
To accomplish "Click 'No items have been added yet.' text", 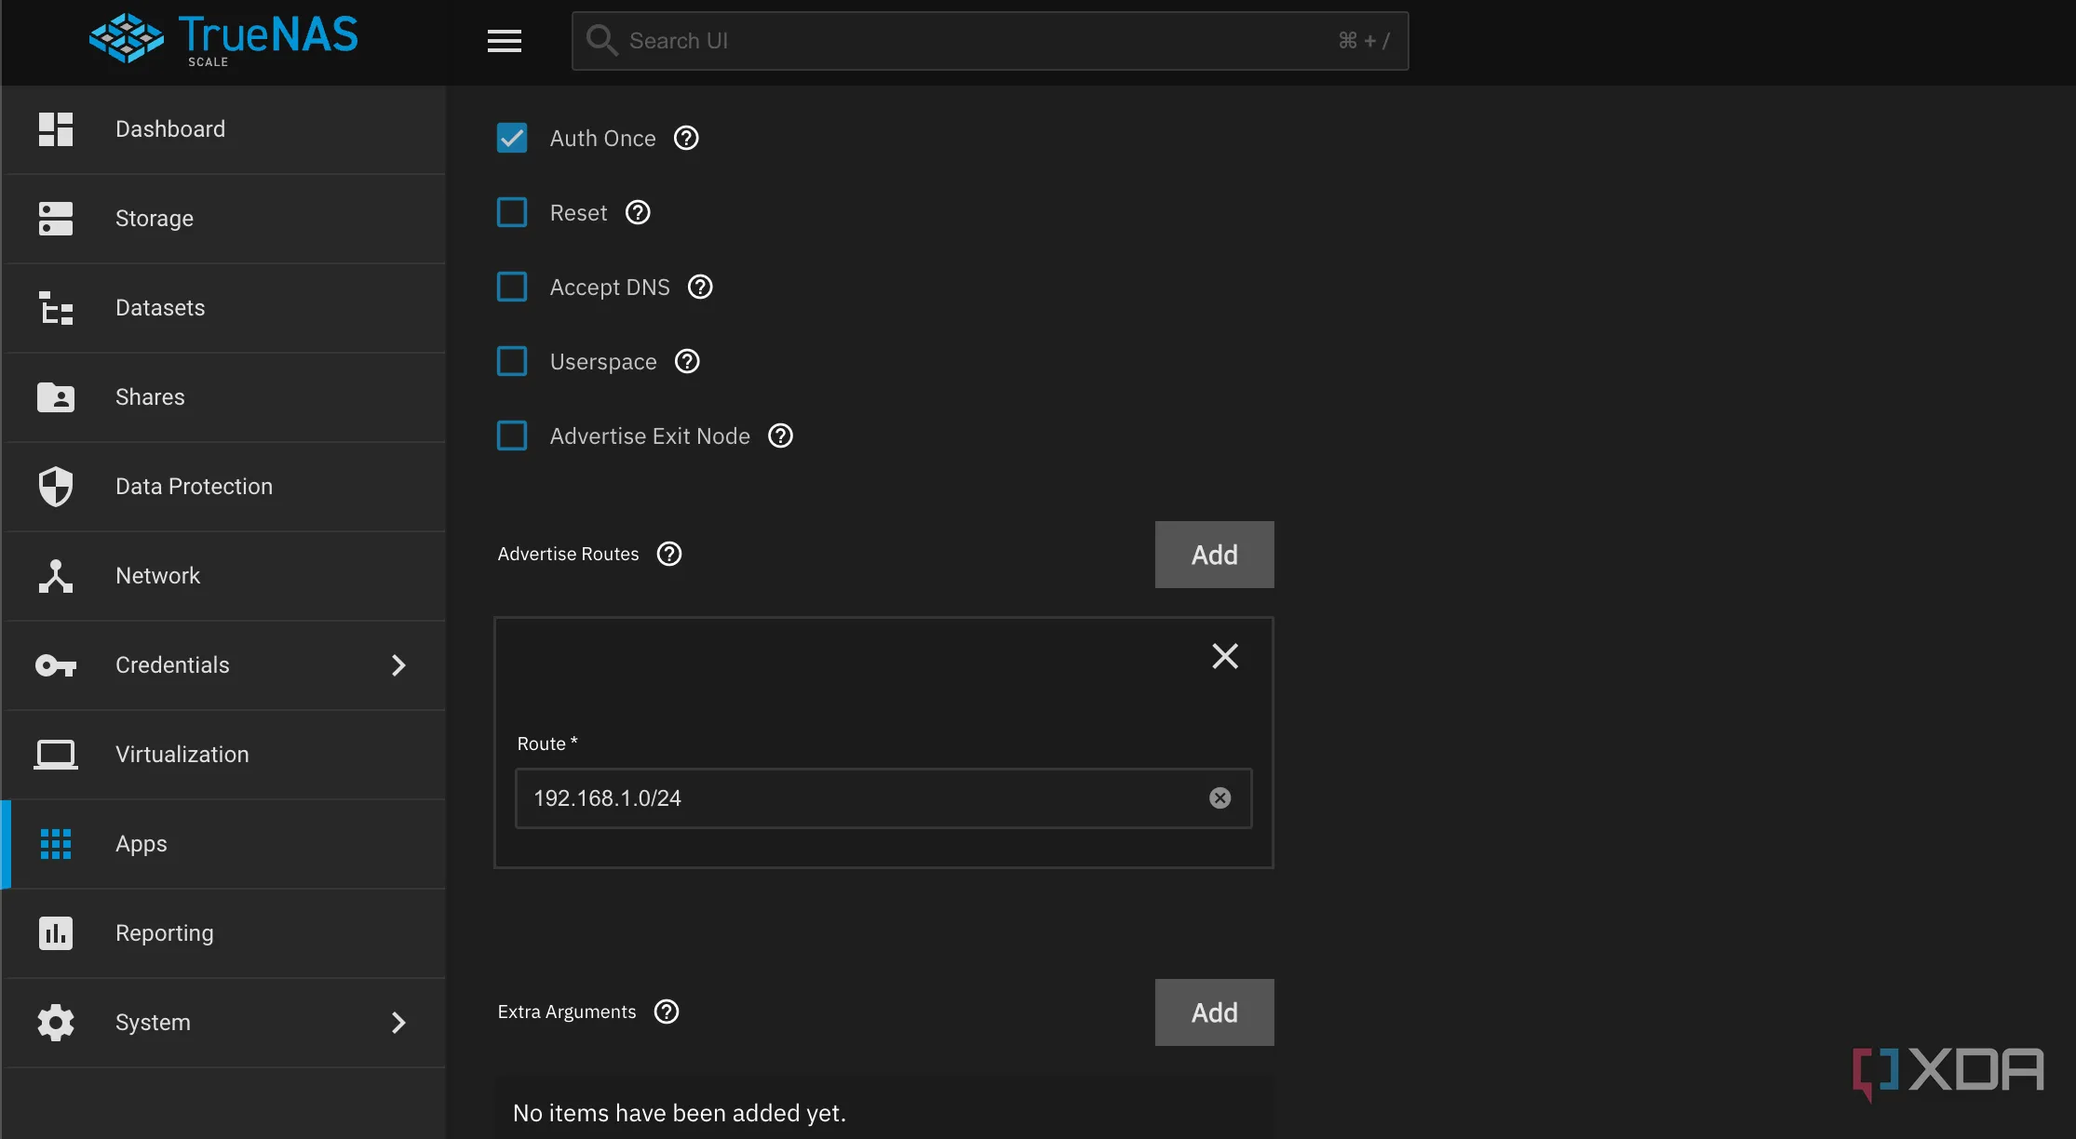I will tap(680, 1113).
